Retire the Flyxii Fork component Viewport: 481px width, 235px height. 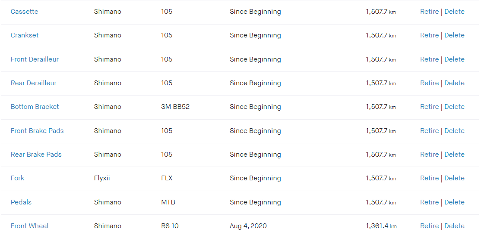click(x=430, y=178)
